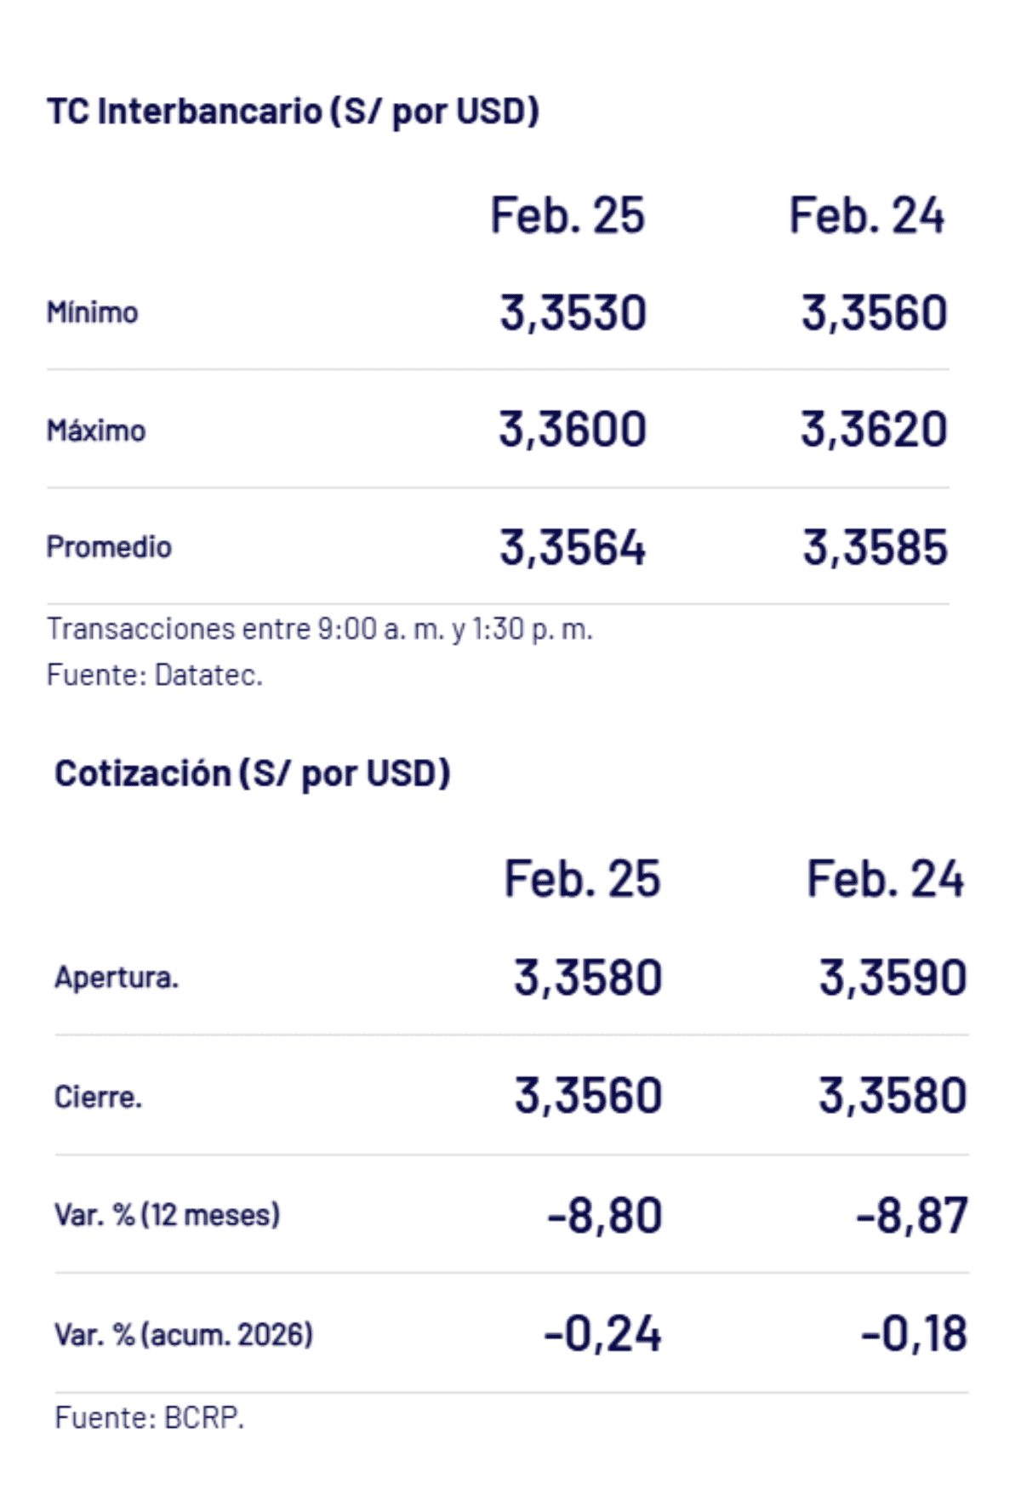Click the Mínimo value 3,3530
Screen dimensions: 1021x1489
click(573, 312)
